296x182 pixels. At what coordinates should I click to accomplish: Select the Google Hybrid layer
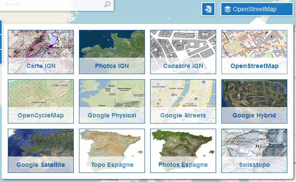(254, 101)
